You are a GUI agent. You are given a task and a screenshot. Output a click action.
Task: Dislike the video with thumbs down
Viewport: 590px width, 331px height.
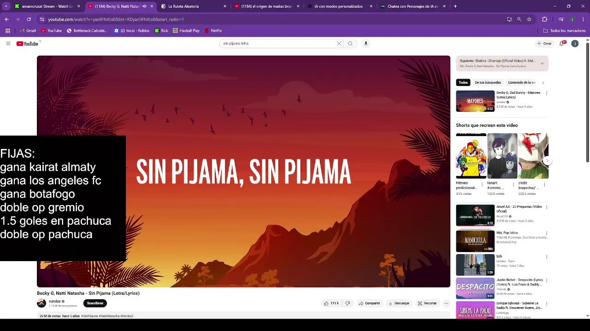[348, 303]
